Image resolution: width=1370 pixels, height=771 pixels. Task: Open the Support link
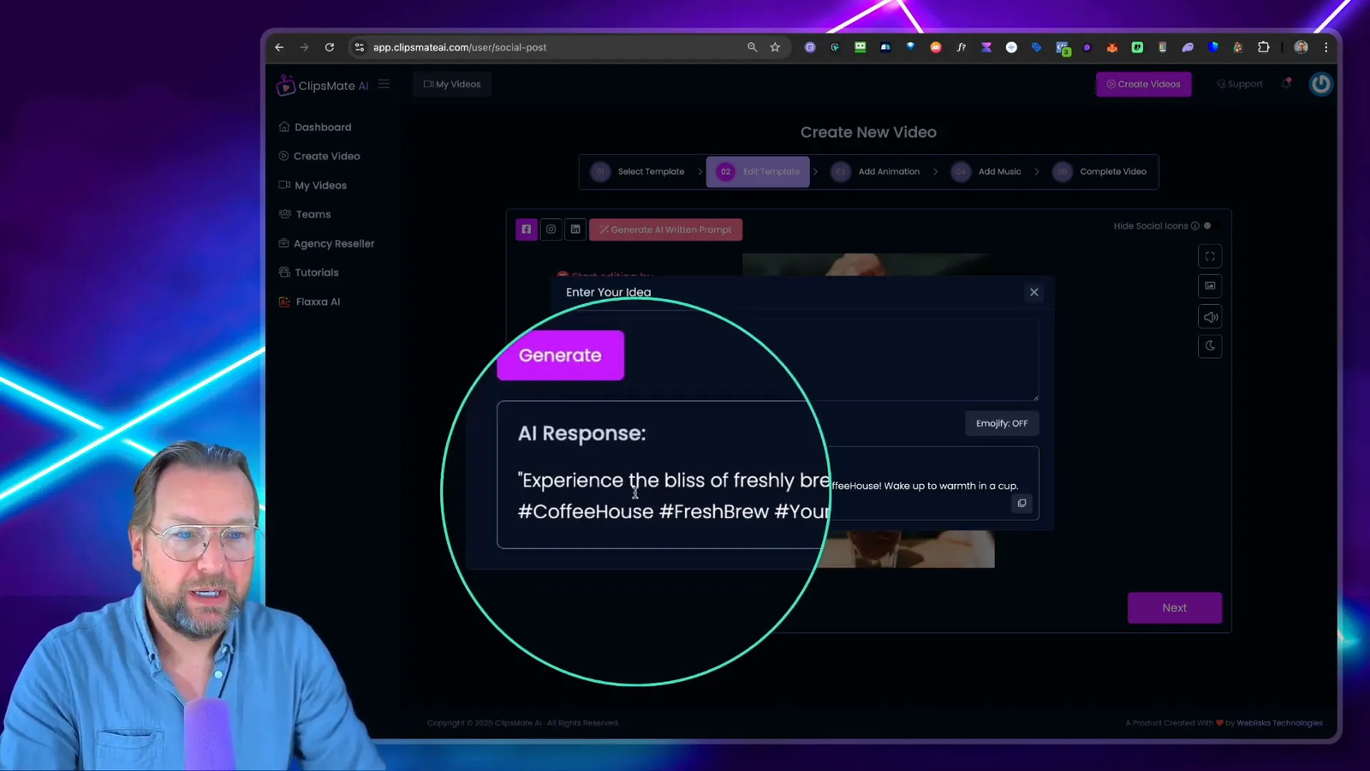1239,84
